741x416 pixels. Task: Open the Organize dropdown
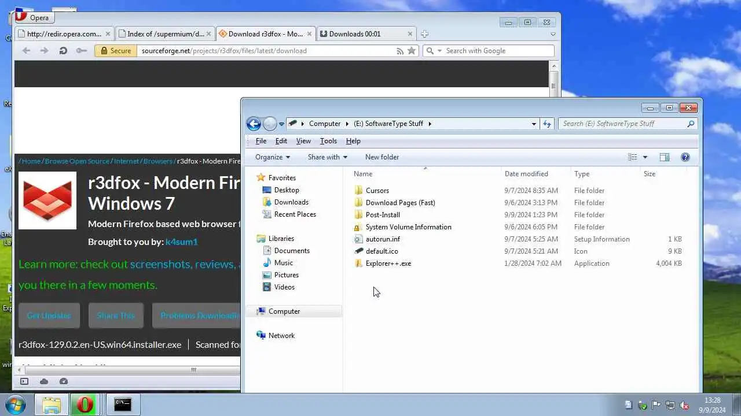tap(273, 157)
